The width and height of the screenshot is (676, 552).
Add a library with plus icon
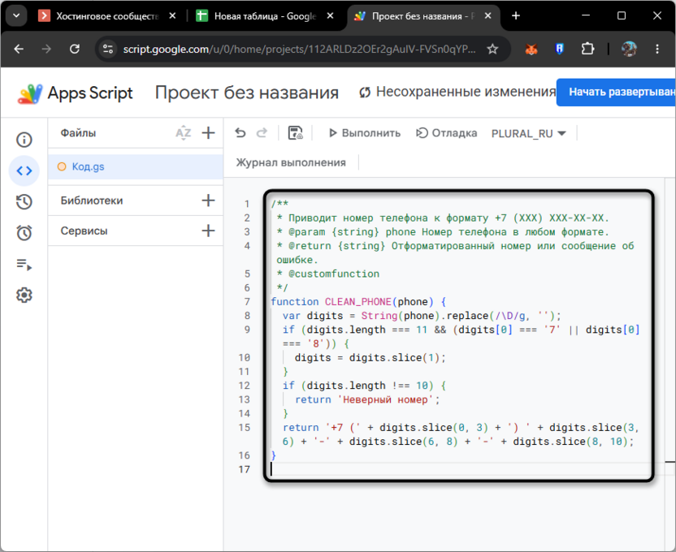point(208,201)
